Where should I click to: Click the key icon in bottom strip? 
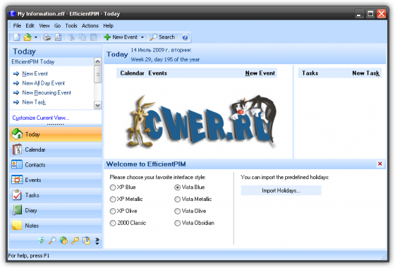click(75, 240)
